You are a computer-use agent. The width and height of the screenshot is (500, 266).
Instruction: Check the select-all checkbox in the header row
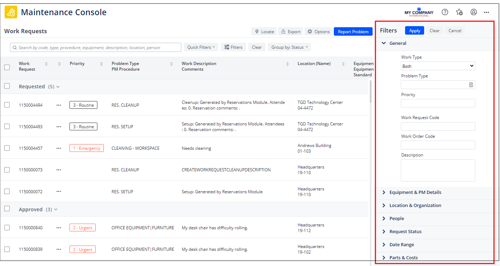click(7, 67)
